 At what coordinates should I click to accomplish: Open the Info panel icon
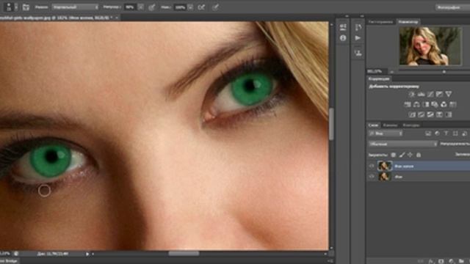tap(343, 38)
